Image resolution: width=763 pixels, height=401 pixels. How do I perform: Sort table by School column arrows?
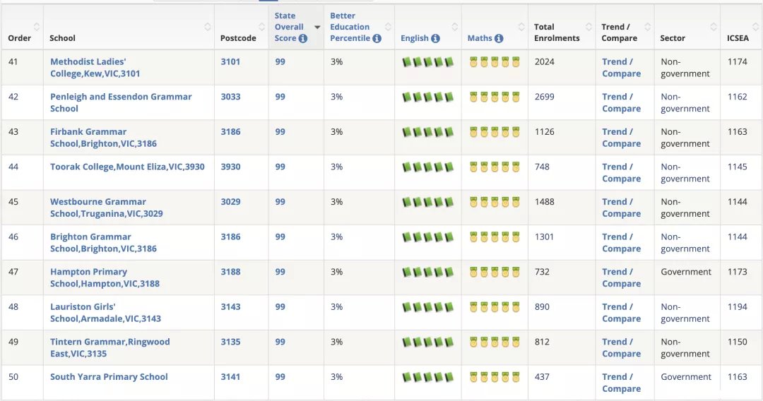207,27
